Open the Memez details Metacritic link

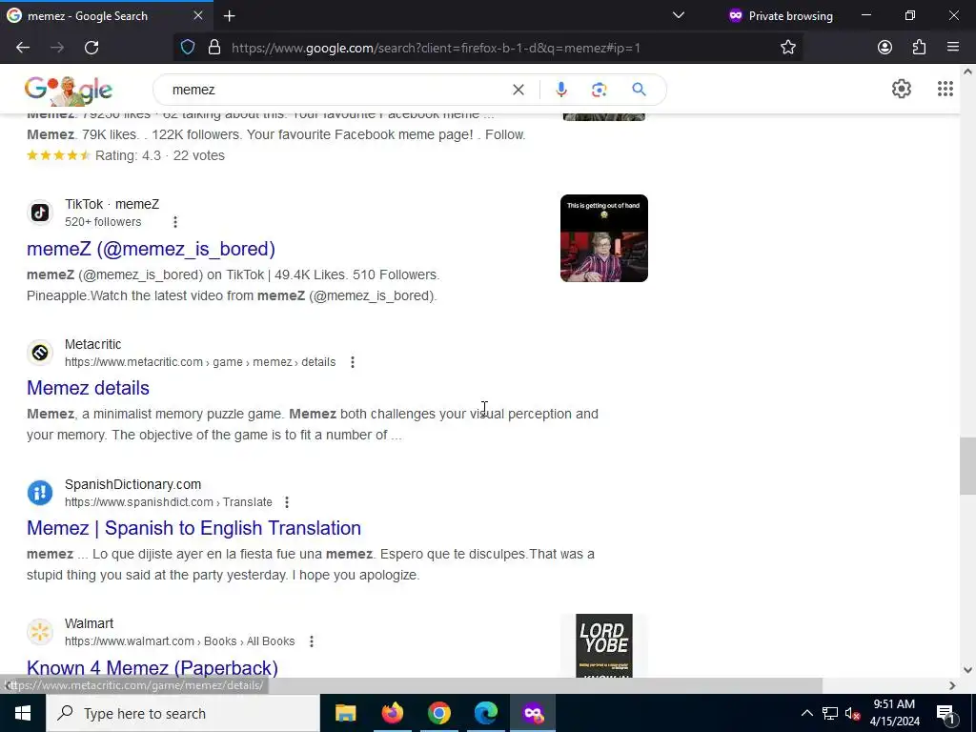click(88, 389)
